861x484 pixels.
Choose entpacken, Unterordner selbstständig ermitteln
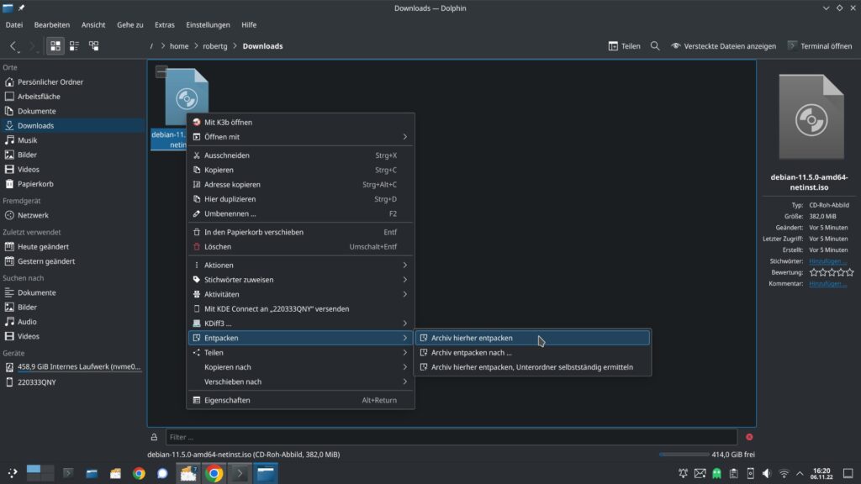point(532,367)
